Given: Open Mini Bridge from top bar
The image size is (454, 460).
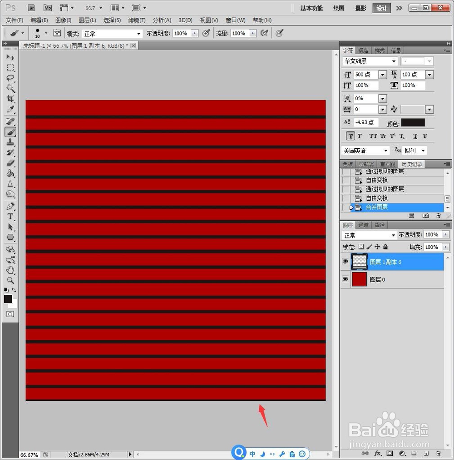Looking at the screenshot, I should [47, 8].
